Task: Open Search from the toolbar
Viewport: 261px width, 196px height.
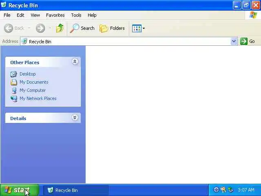Action: click(x=82, y=28)
